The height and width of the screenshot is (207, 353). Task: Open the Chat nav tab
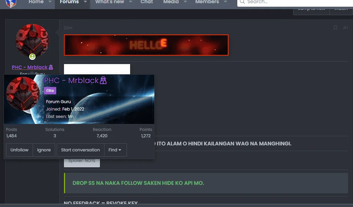pyautogui.click(x=147, y=2)
